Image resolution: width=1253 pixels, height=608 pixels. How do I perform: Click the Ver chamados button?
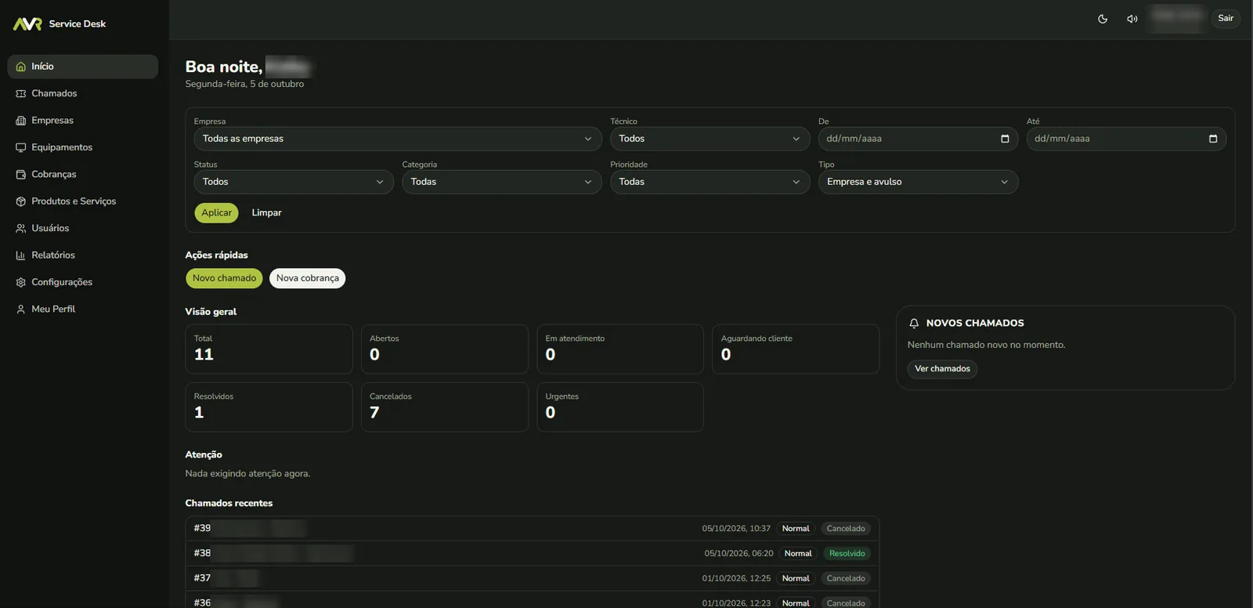(942, 369)
